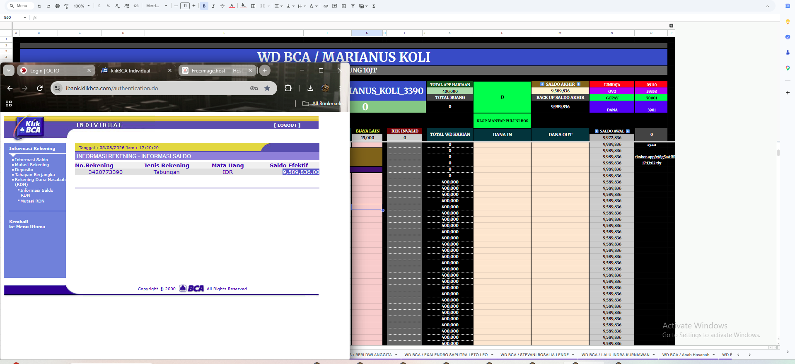This screenshot has width=795, height=364.
Task: Insert link using toolbar icon
Action: 326,6
